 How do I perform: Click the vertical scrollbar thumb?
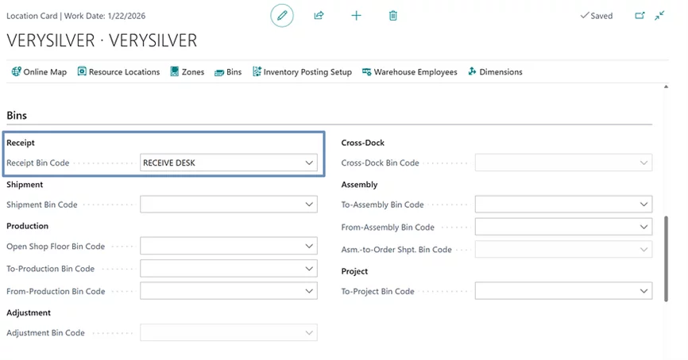pyautogui.click(x=667, y=258)
